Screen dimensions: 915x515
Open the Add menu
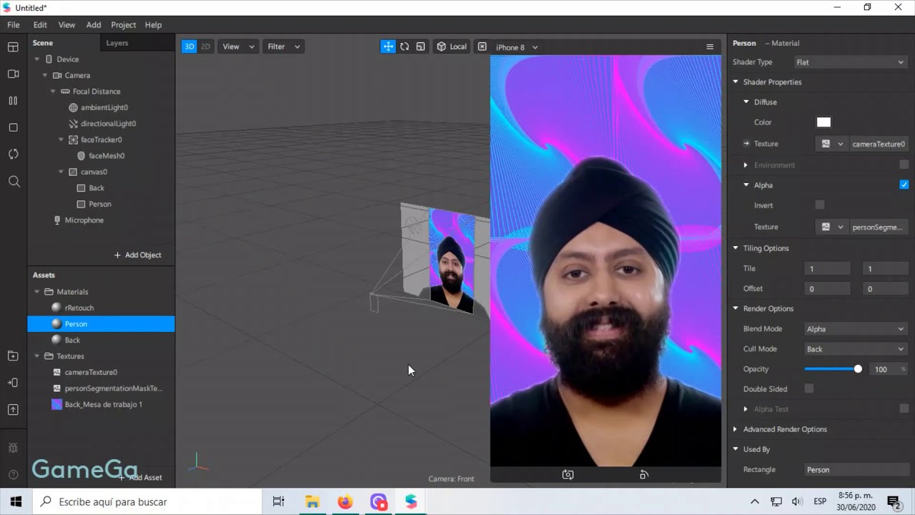point(94,24)
